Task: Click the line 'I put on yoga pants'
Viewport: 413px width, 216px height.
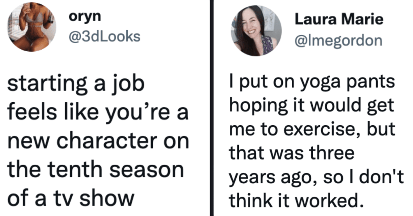Action: (x=312, y=83)
